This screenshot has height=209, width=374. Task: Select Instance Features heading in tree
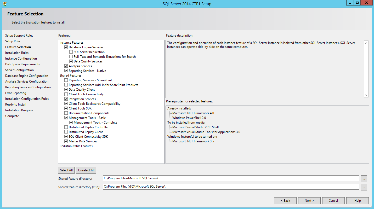point(71,43)
